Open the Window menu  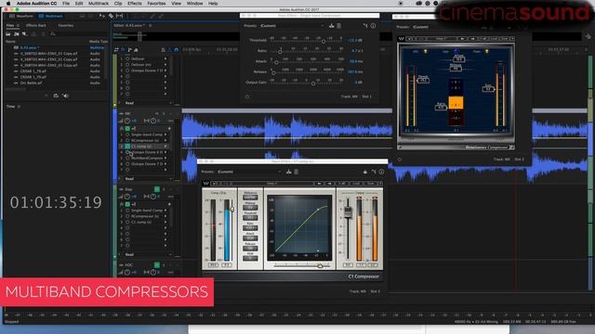click(194, 4)
